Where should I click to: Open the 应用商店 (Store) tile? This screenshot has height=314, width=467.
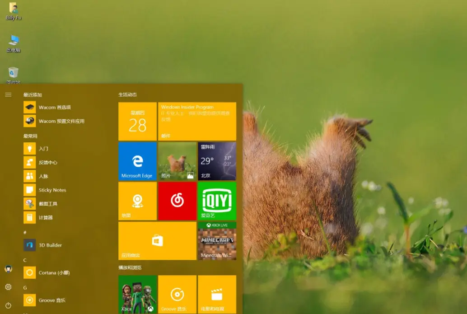[157, 241]
